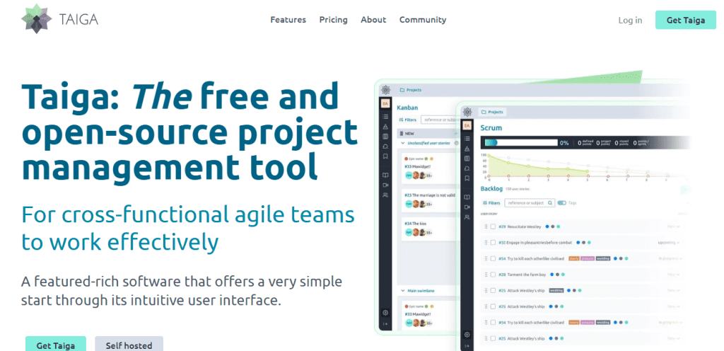The height and width of the screenshot is (351, 724).
Task: Click the Get Taiga button below the description
Action: pyautogui.click(x=55, y=345)
